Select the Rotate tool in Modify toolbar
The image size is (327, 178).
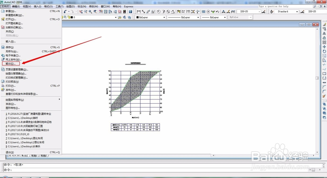[324, 51]
